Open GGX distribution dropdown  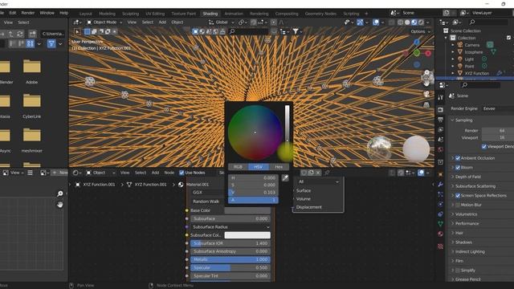pos(207,193)
